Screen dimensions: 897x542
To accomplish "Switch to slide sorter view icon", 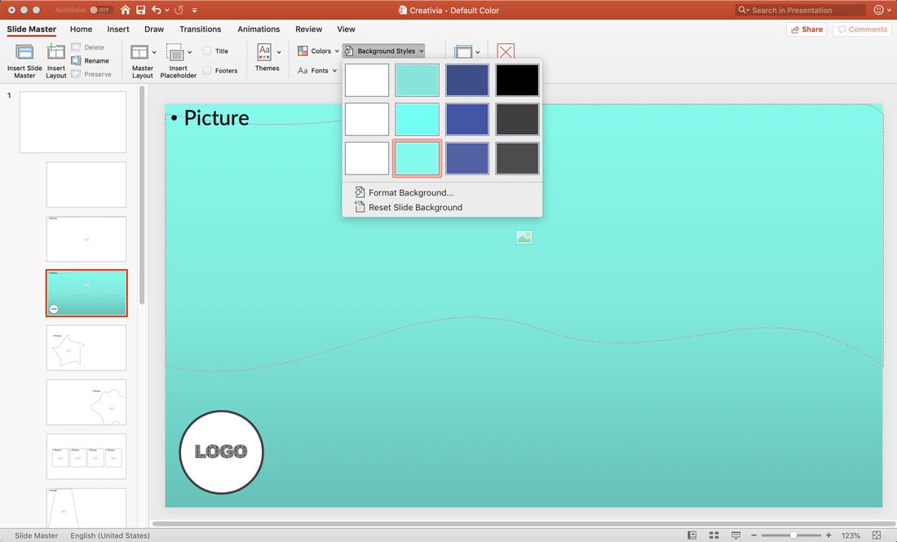I will 714,535.
